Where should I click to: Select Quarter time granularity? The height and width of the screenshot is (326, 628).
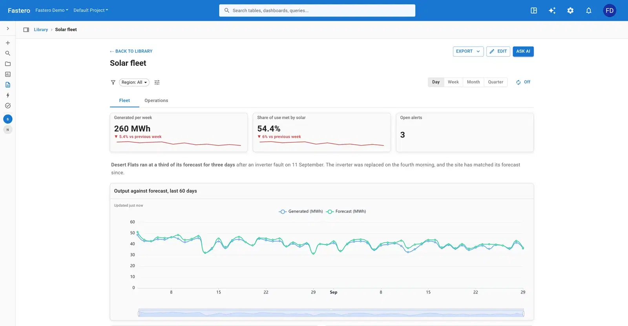pos(496,82)
